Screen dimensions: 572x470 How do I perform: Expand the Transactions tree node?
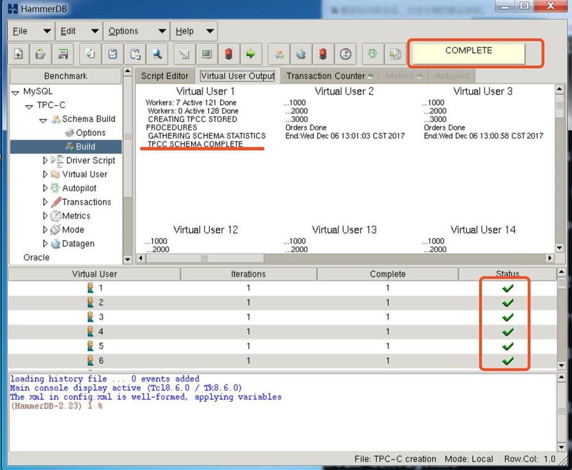click(45, 202)
